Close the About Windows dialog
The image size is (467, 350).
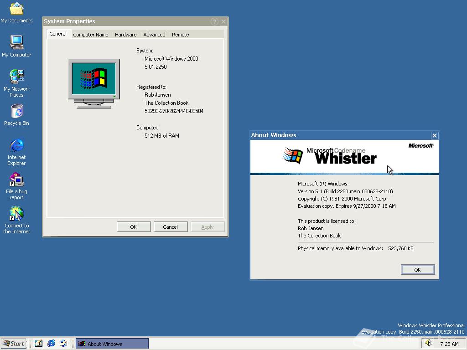pyautogui.click(x=435, y=135)
